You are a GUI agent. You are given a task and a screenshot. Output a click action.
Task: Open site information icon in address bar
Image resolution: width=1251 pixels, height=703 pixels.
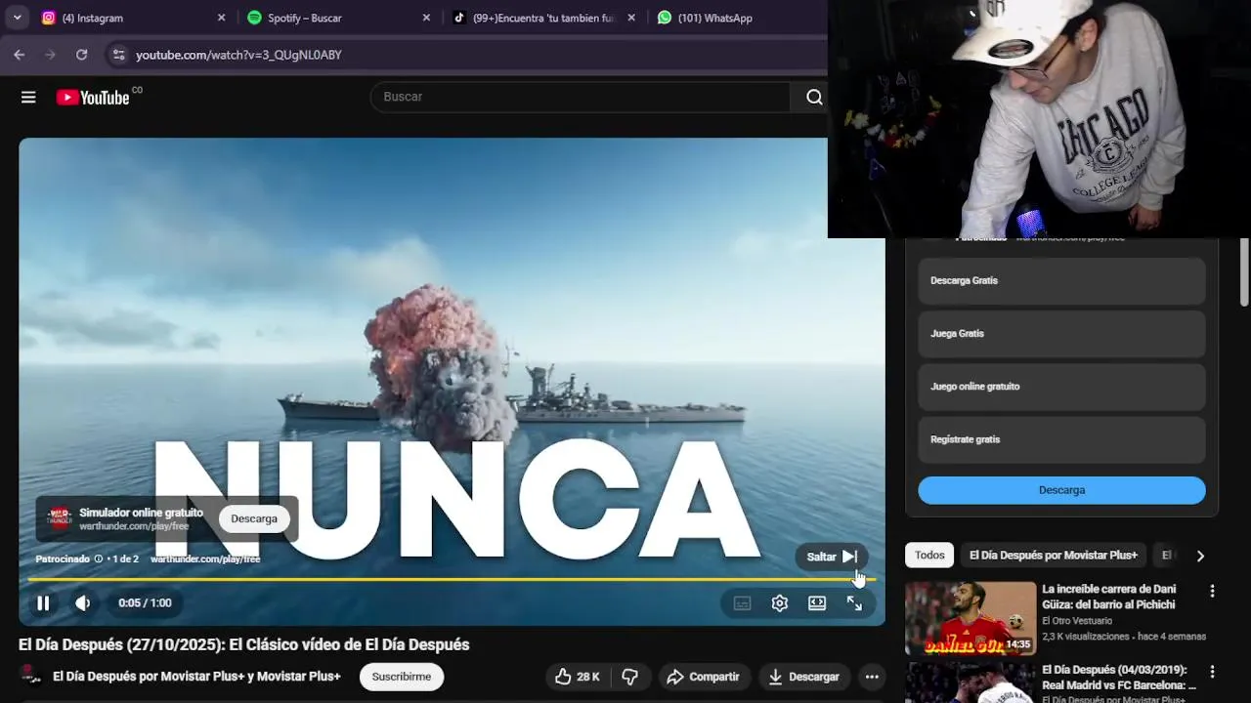[x=118, y=55]
